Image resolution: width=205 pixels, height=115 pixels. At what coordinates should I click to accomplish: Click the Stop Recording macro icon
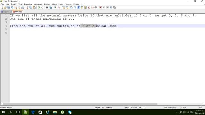pyautogui.click(x=104, y=7)
